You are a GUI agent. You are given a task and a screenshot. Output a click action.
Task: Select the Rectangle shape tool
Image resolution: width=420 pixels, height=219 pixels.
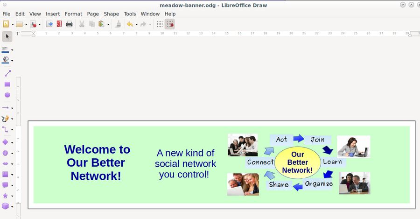coord(7,85)
